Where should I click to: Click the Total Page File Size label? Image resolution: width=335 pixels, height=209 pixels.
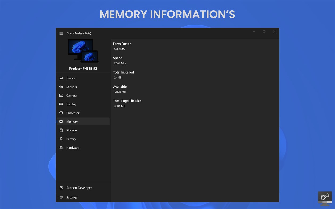coord(127,101)
